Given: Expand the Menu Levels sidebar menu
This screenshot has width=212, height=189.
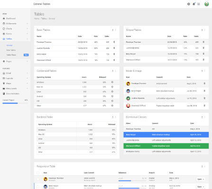Looking at the screenshot, I should [15, 88].
